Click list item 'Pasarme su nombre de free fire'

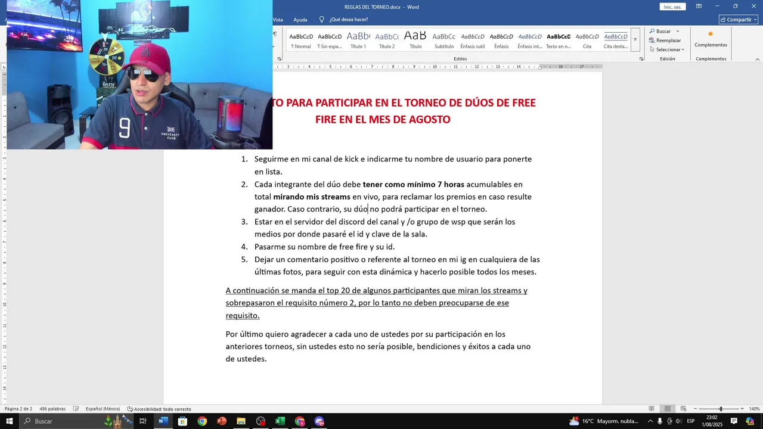pos(324,247)
